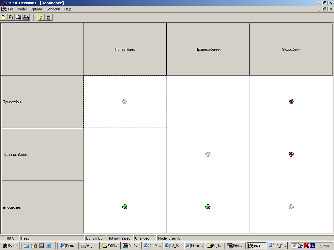Click the 'Not normalized' status bar entry
This screenshot has height=250, width=334.
click(x=119, y=238)
